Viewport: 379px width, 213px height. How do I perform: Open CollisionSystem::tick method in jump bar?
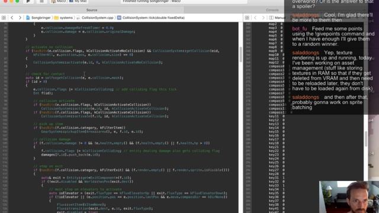click(151, 18)
